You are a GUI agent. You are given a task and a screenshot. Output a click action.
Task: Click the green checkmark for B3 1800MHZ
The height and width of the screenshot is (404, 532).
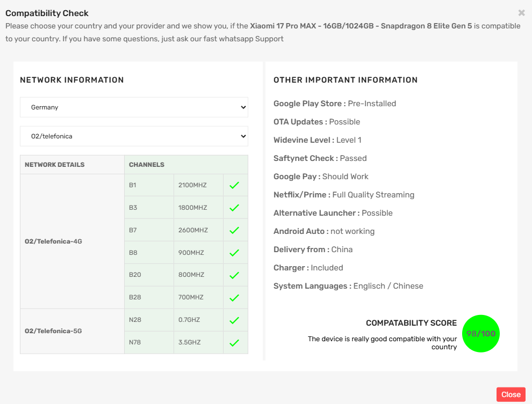click(234, 208)
